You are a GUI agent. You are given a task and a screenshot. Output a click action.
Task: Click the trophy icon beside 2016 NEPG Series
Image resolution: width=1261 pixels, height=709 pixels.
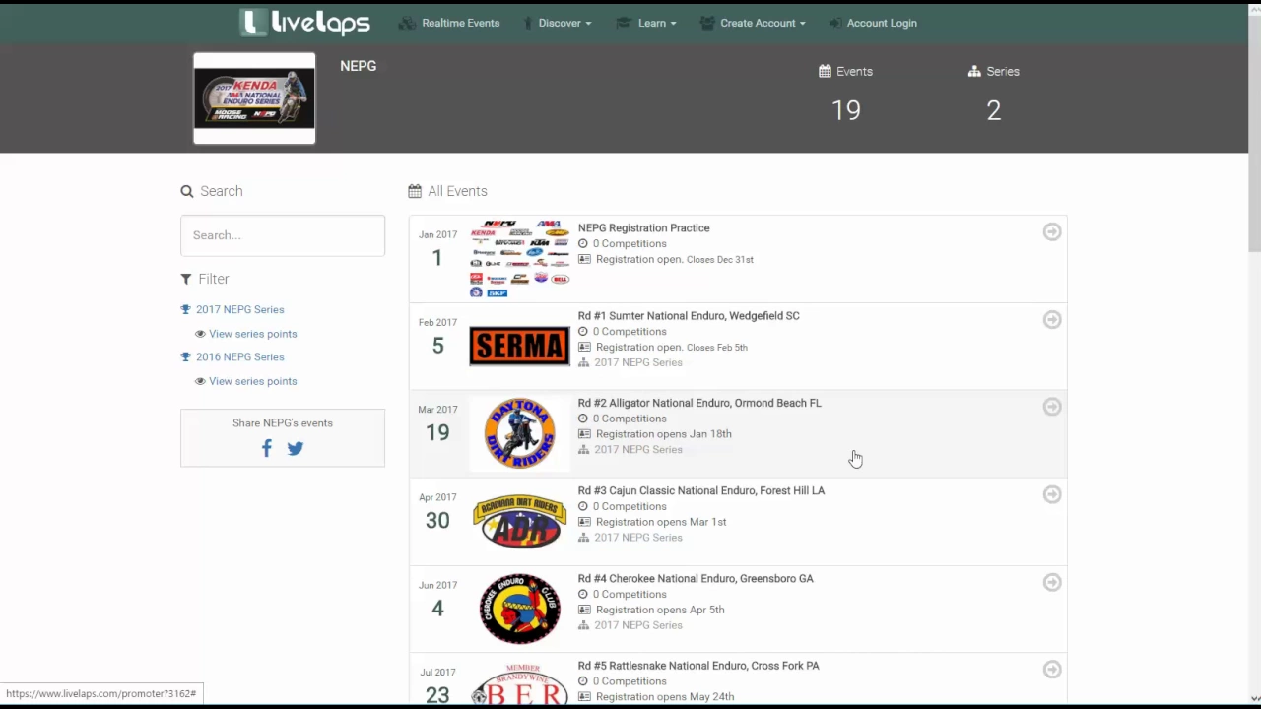tap(185, 356)
